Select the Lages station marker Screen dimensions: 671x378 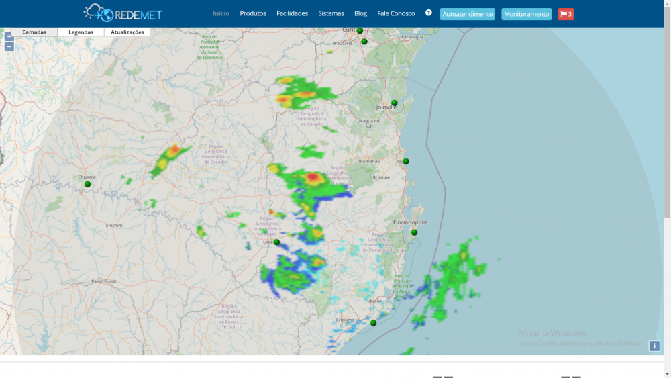[276, 242]
